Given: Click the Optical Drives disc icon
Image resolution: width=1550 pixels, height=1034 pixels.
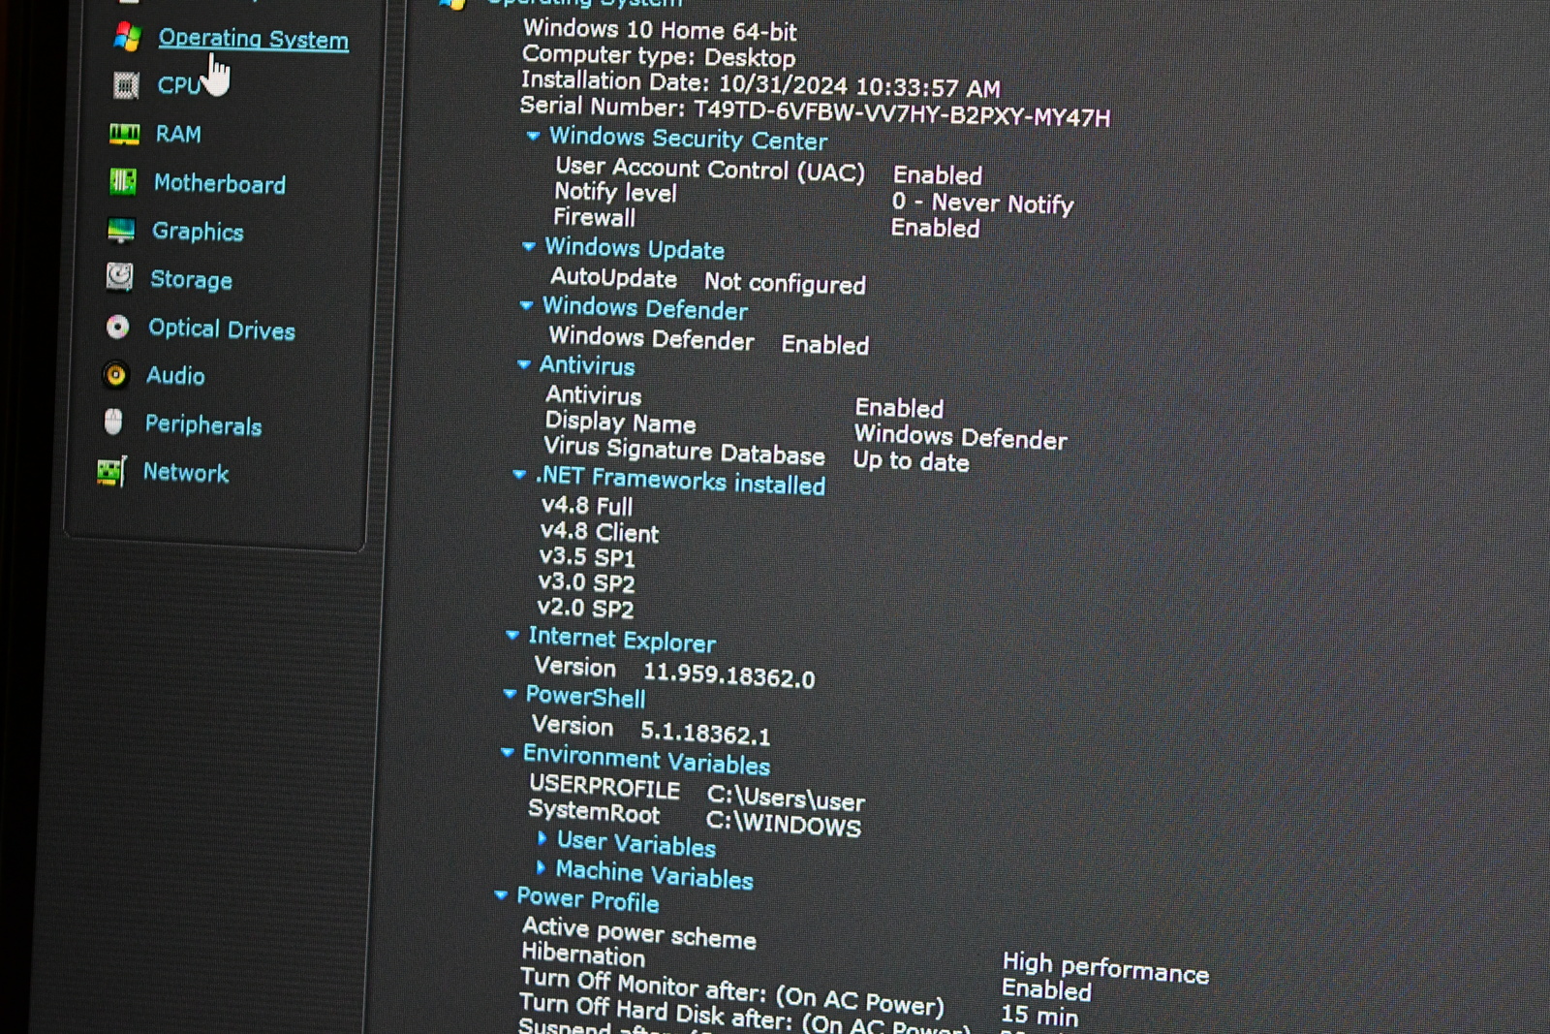Looking at the screenshot, I should pos(117,327).
